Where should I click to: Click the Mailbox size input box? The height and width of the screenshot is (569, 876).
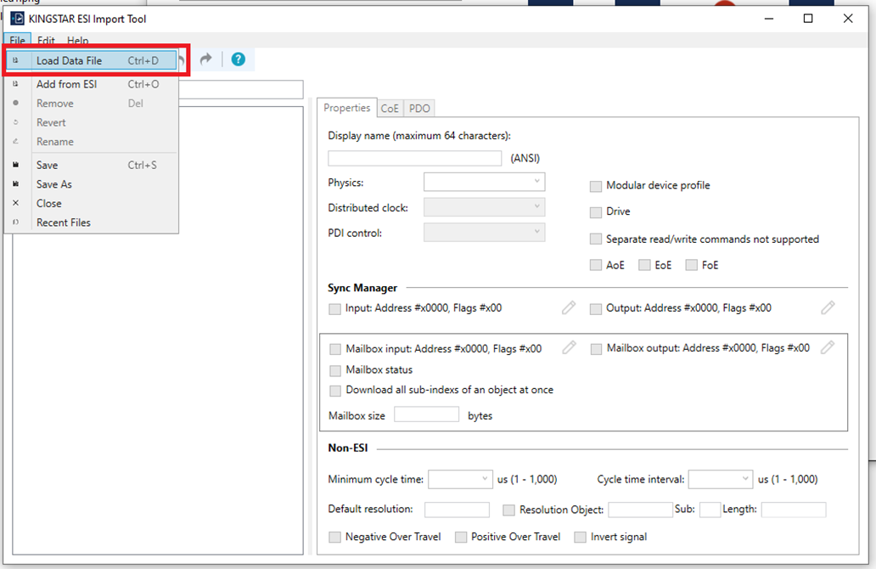coord(426,415)
